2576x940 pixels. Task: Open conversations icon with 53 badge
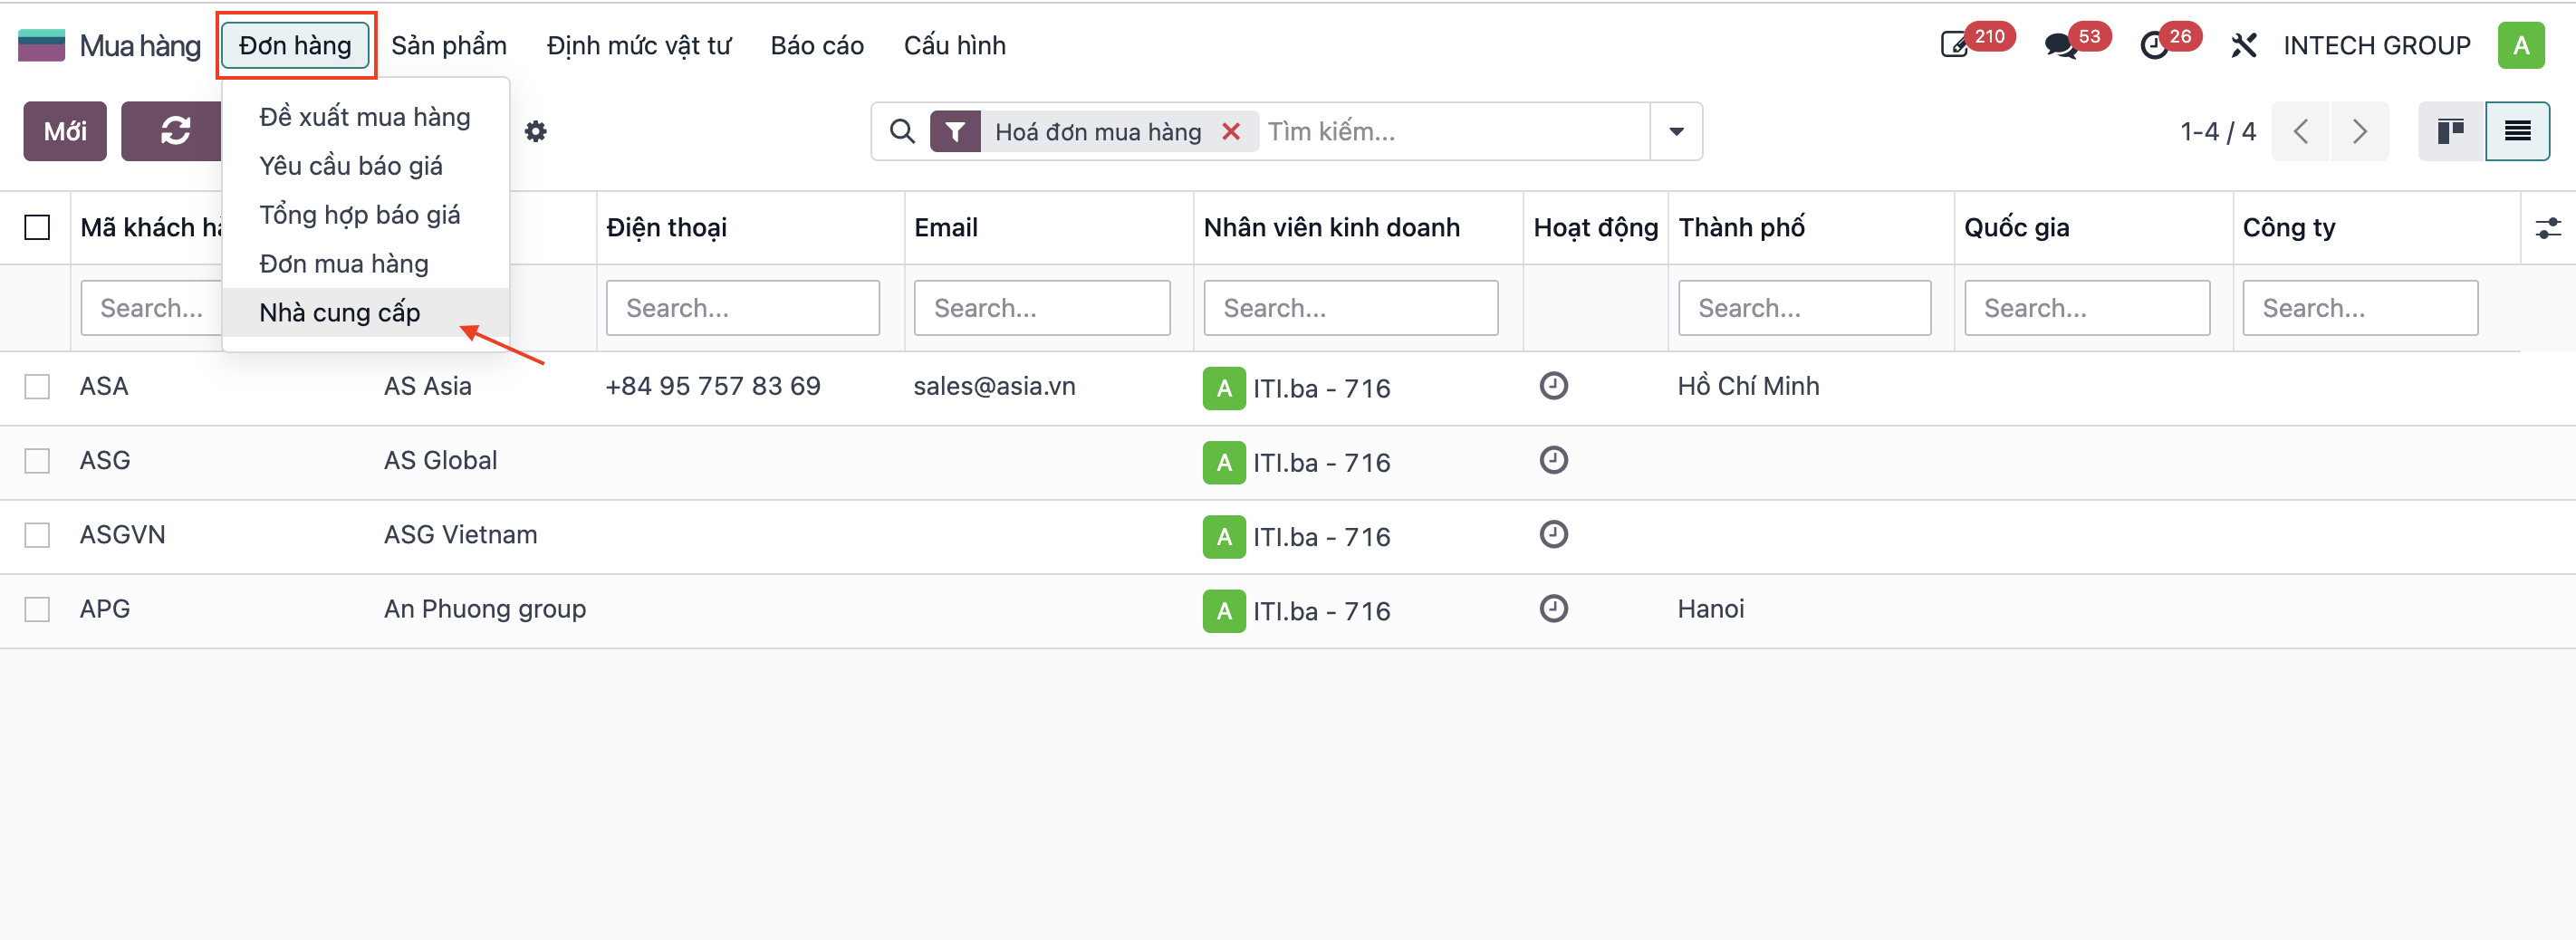pos(2060,45)
